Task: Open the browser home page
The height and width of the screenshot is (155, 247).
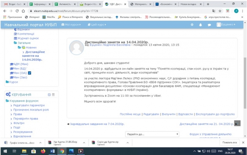Action: [x=23, y=11]
